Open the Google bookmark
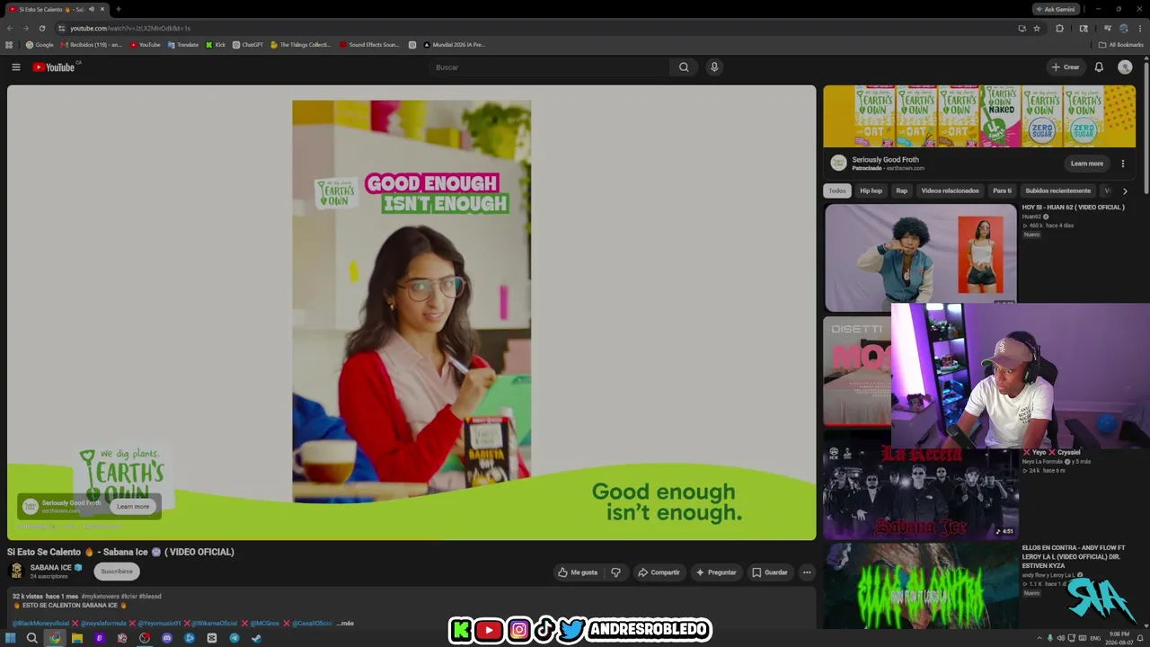This screenshot has height=647, width=1150. point(40,45)
